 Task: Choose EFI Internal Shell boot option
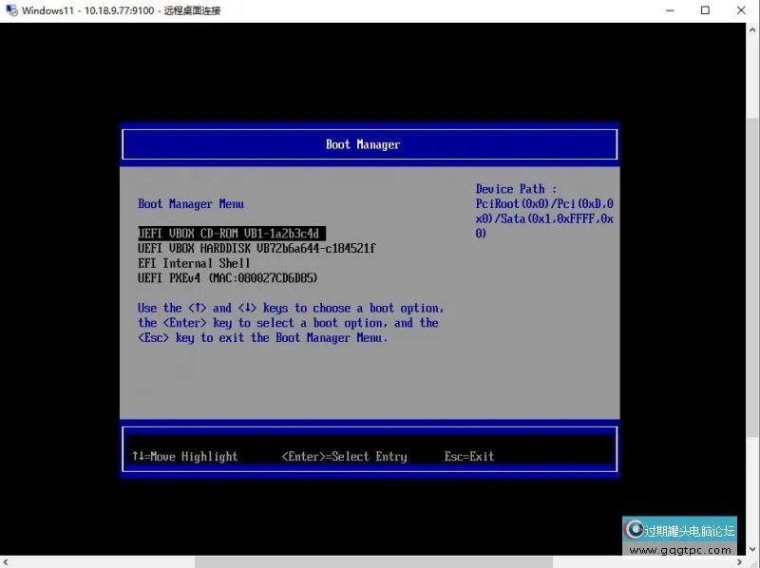[x=194, y=263]
